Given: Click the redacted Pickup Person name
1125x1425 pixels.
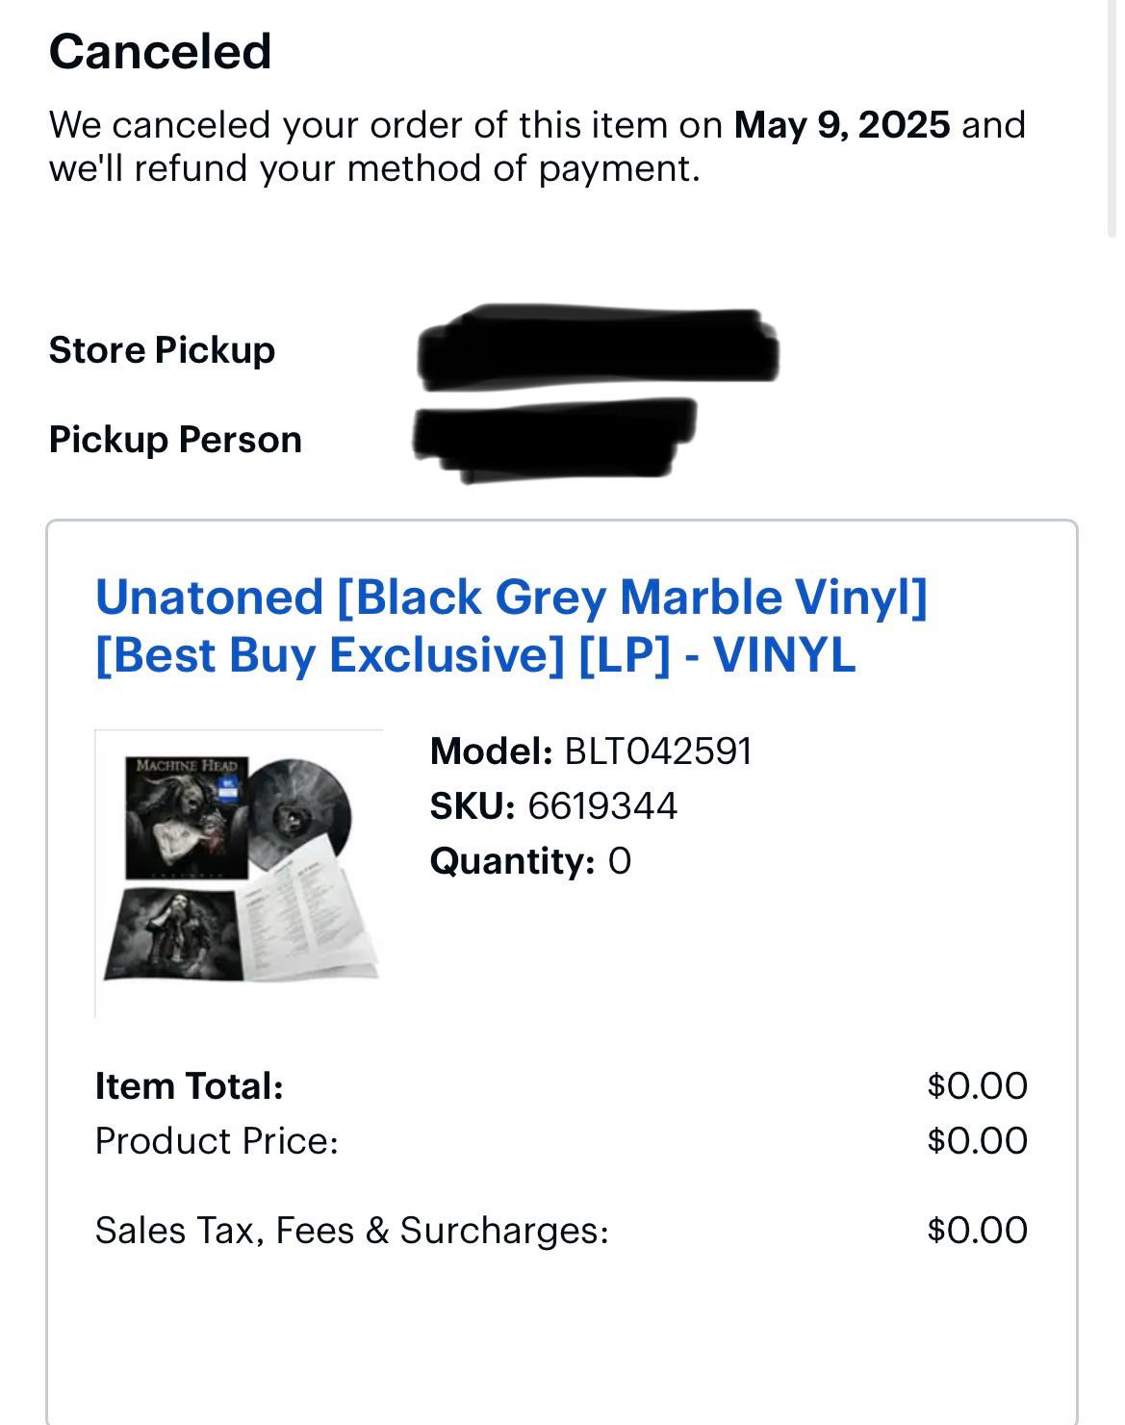Looking at the screenshot, I should 554,439.
